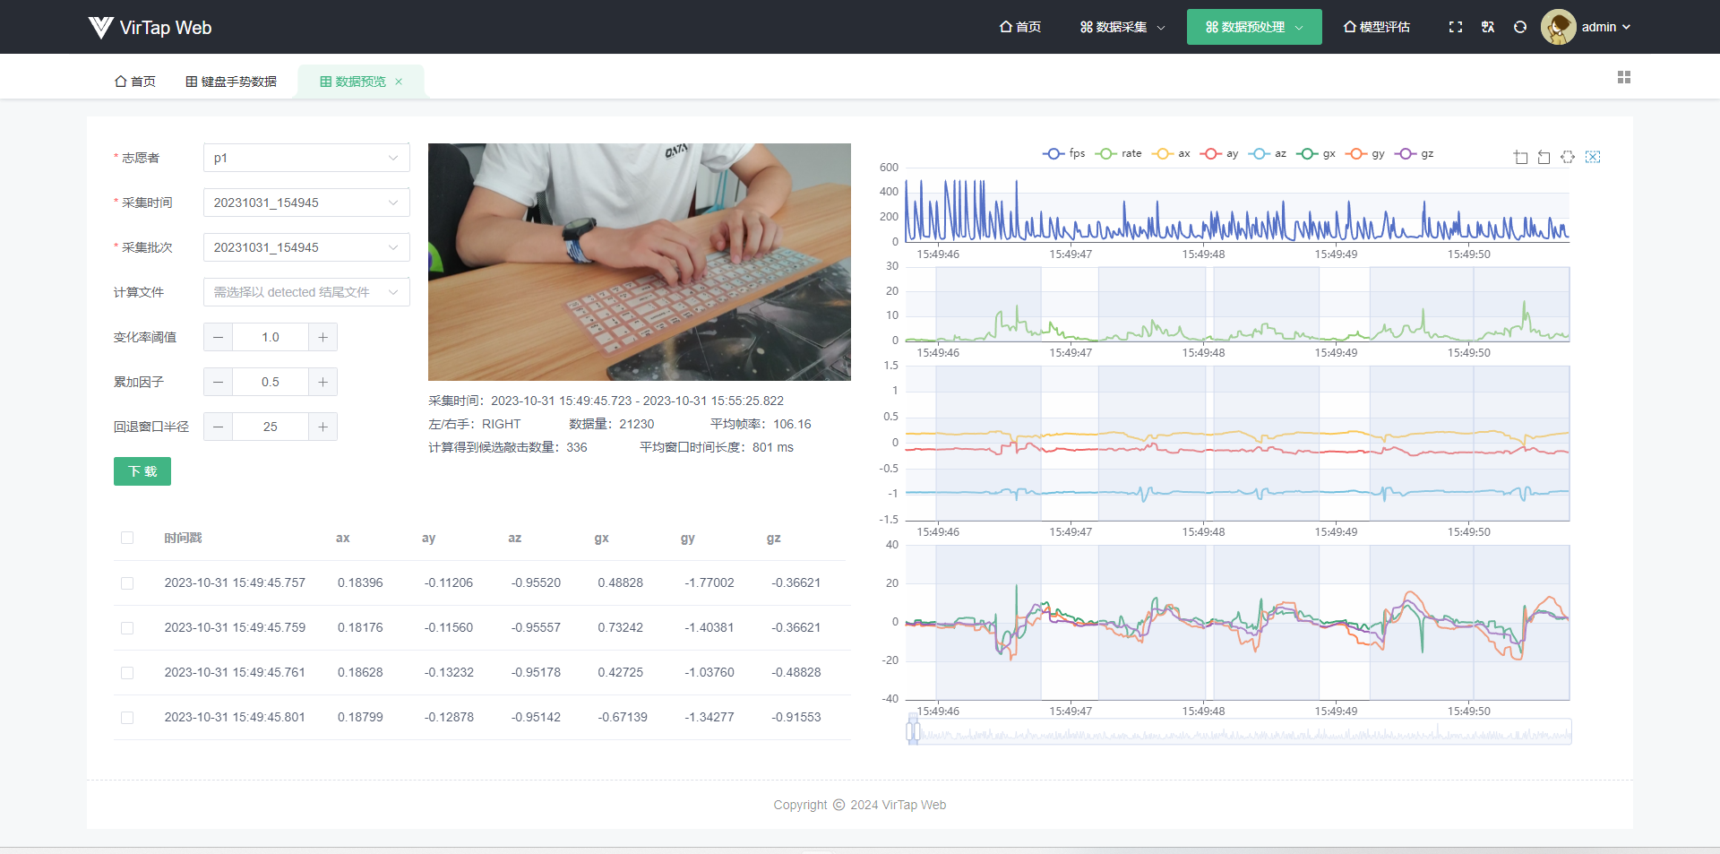Click the blue brush selection icon on the chart
Screen dimensions: 1720x854
1593,157
